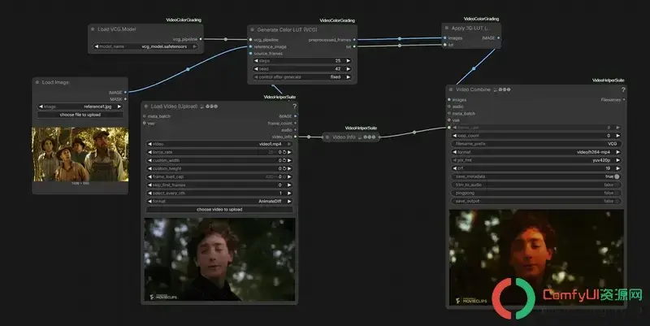Decrease crf value with left arrow
Image resolution: width=650 pixels, height=326 pixels.
click(x=455, y=168)
